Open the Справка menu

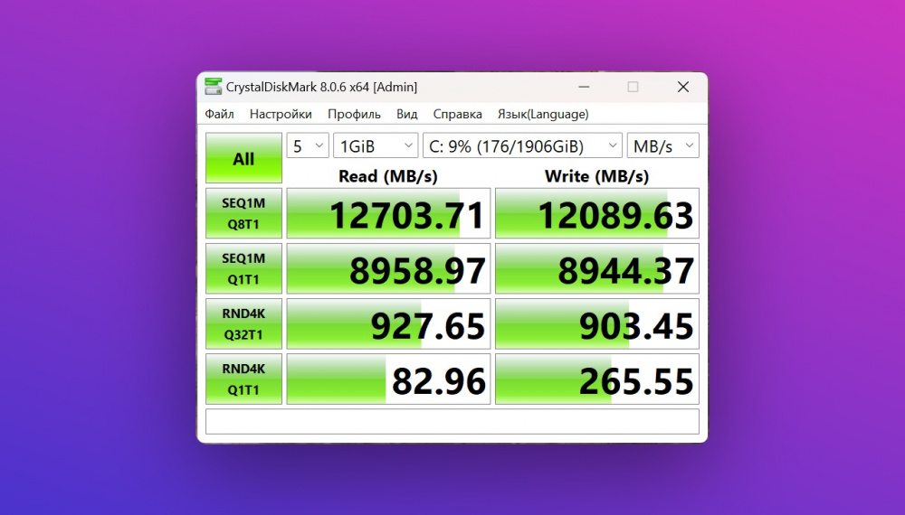[x=457, y=114]
